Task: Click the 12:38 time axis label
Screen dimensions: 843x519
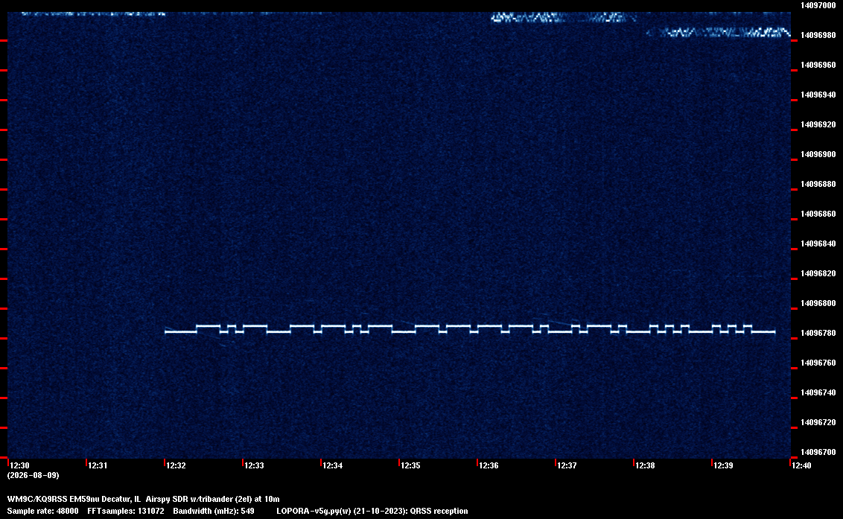Action: (x=646, y=465)
